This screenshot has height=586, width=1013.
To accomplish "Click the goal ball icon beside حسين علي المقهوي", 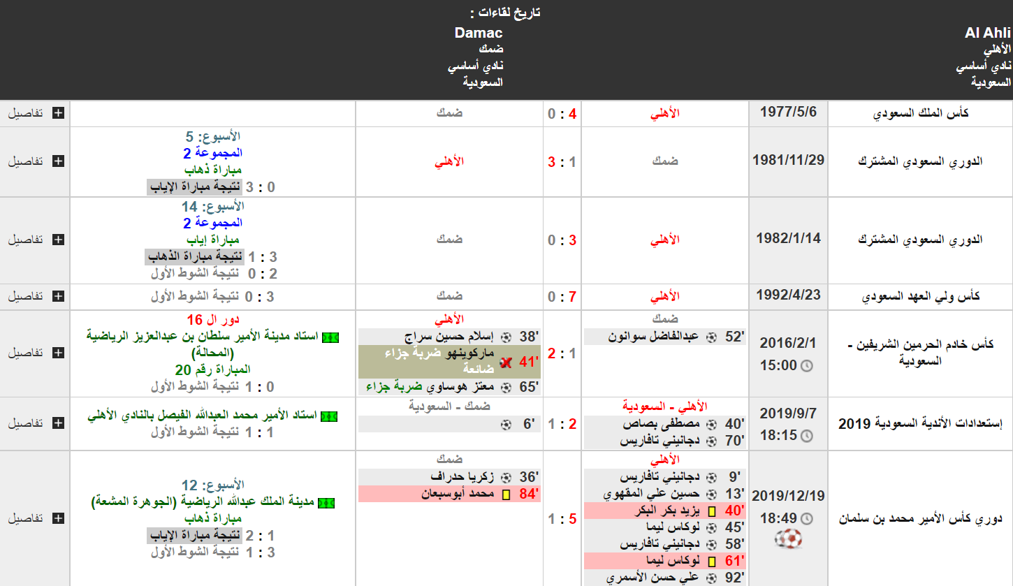I will pos(711,495).
